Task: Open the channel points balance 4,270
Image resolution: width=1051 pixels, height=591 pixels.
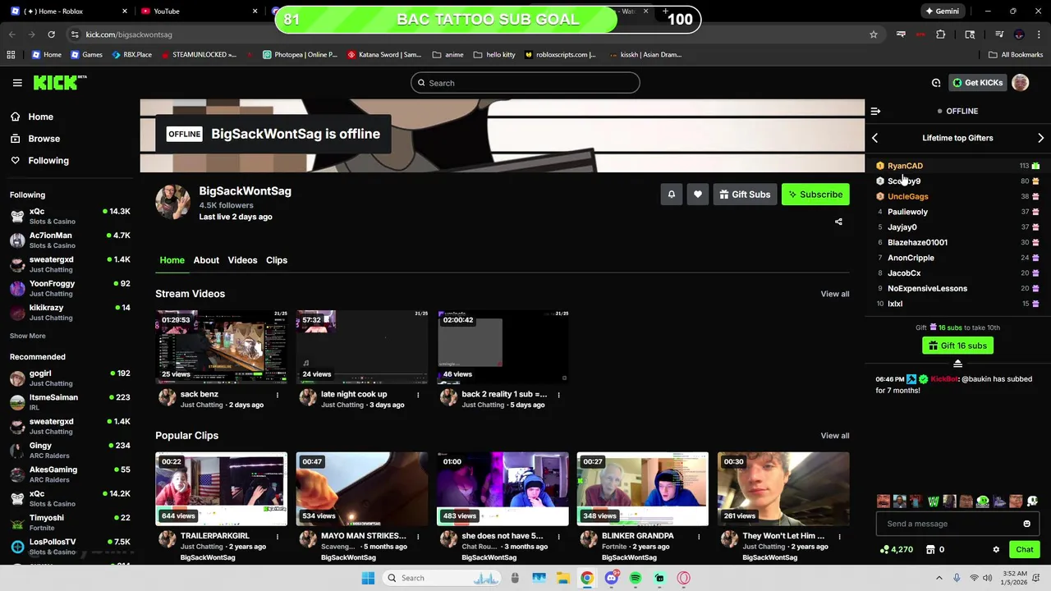Action: pos(896,550)
